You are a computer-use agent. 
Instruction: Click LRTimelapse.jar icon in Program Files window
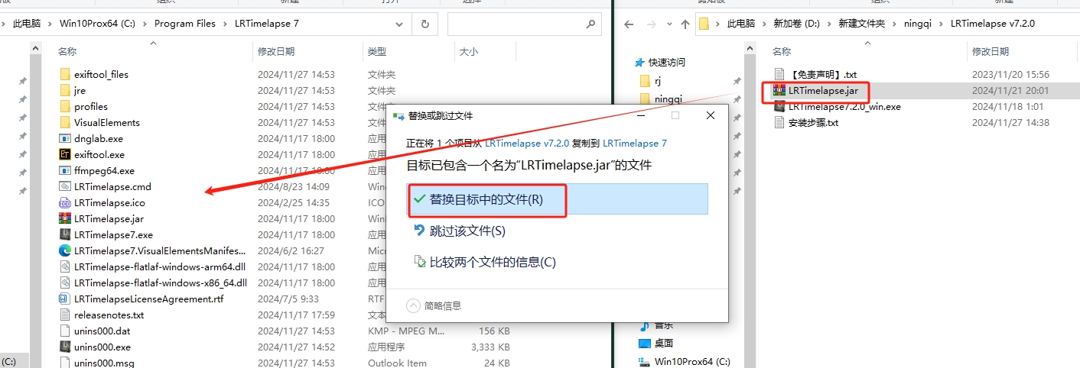pyautogui.click(x=65, y=218)
